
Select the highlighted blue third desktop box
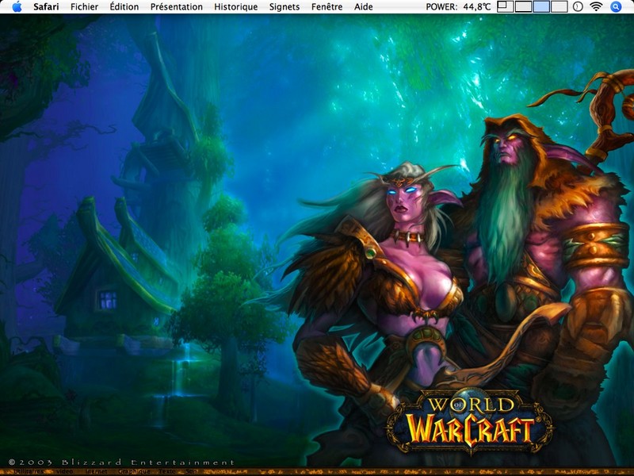pos(541,7)
